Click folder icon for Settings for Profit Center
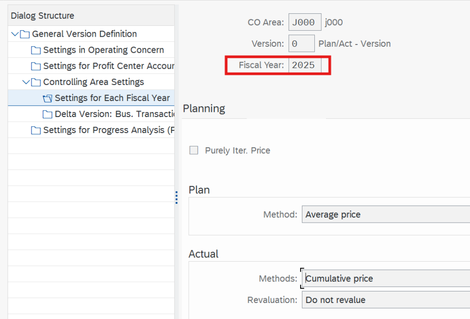This screenshot has height=319, width=470. [36, 66]
